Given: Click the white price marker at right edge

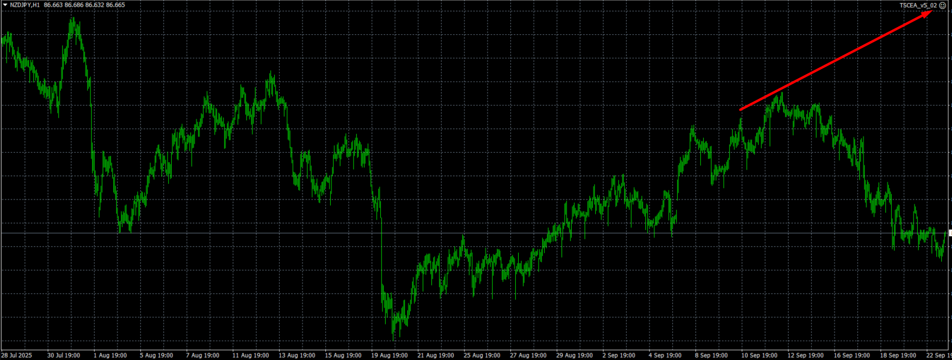Looking at the screenshot, I should tap(950, 233).
